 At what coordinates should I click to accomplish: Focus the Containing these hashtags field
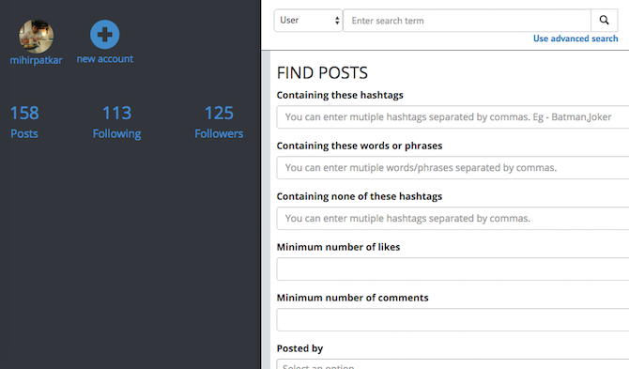(x=453, y=117)
